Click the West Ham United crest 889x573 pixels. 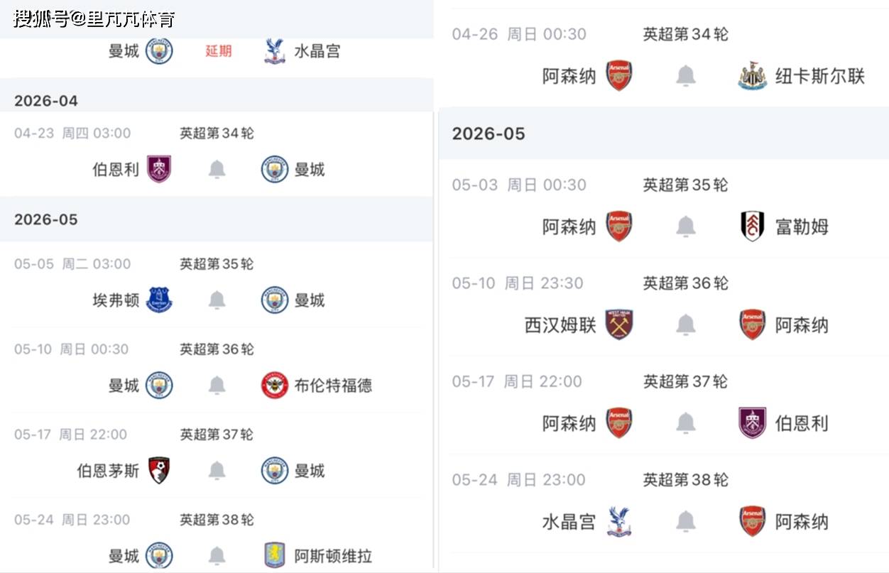(618, 324)
